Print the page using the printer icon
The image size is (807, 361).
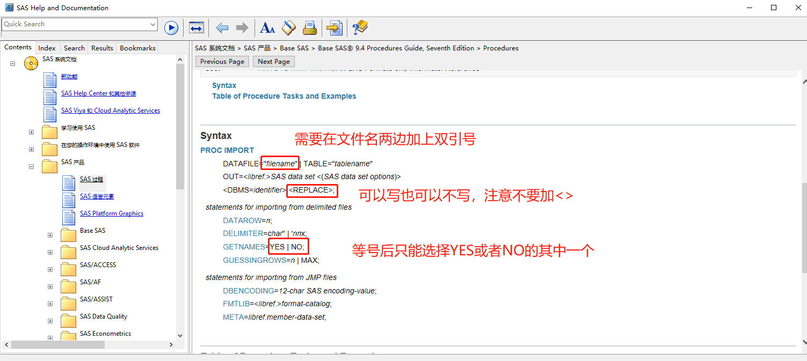pyautogui.click(x=310, y=28)
